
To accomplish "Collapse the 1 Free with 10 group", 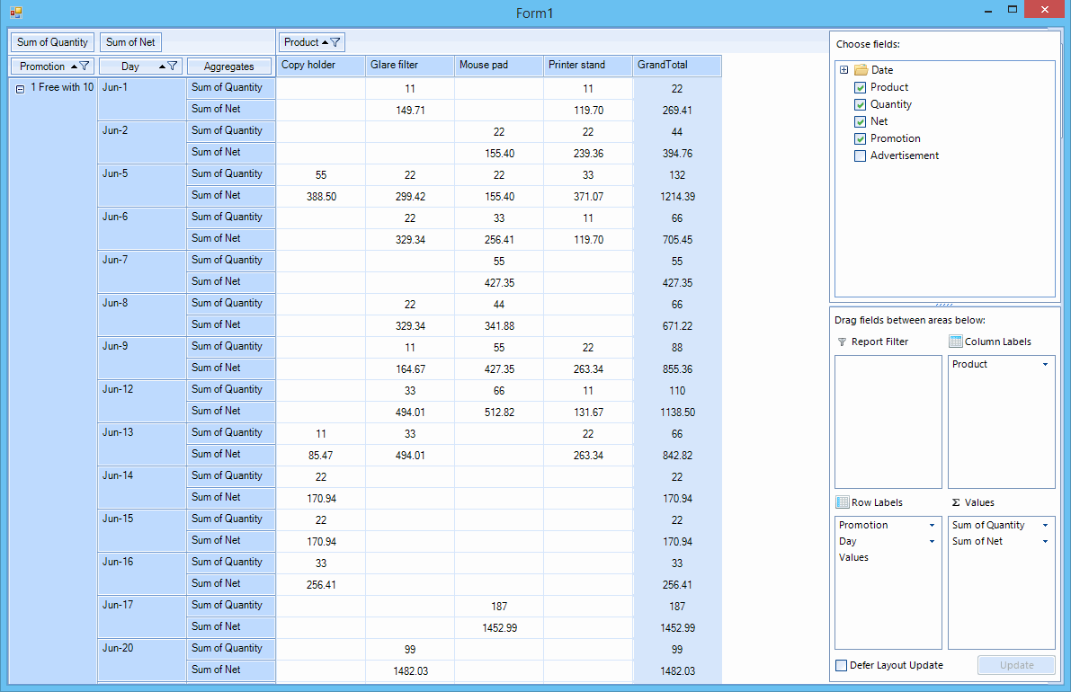I will [x=21, y=89].
